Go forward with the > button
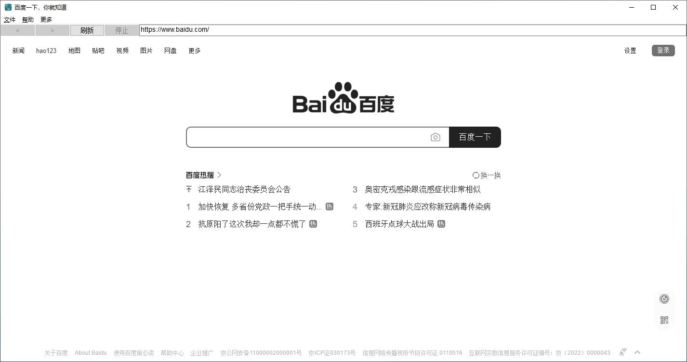The height and width of the screenshot is (362, 687). [x=53, y=30]
